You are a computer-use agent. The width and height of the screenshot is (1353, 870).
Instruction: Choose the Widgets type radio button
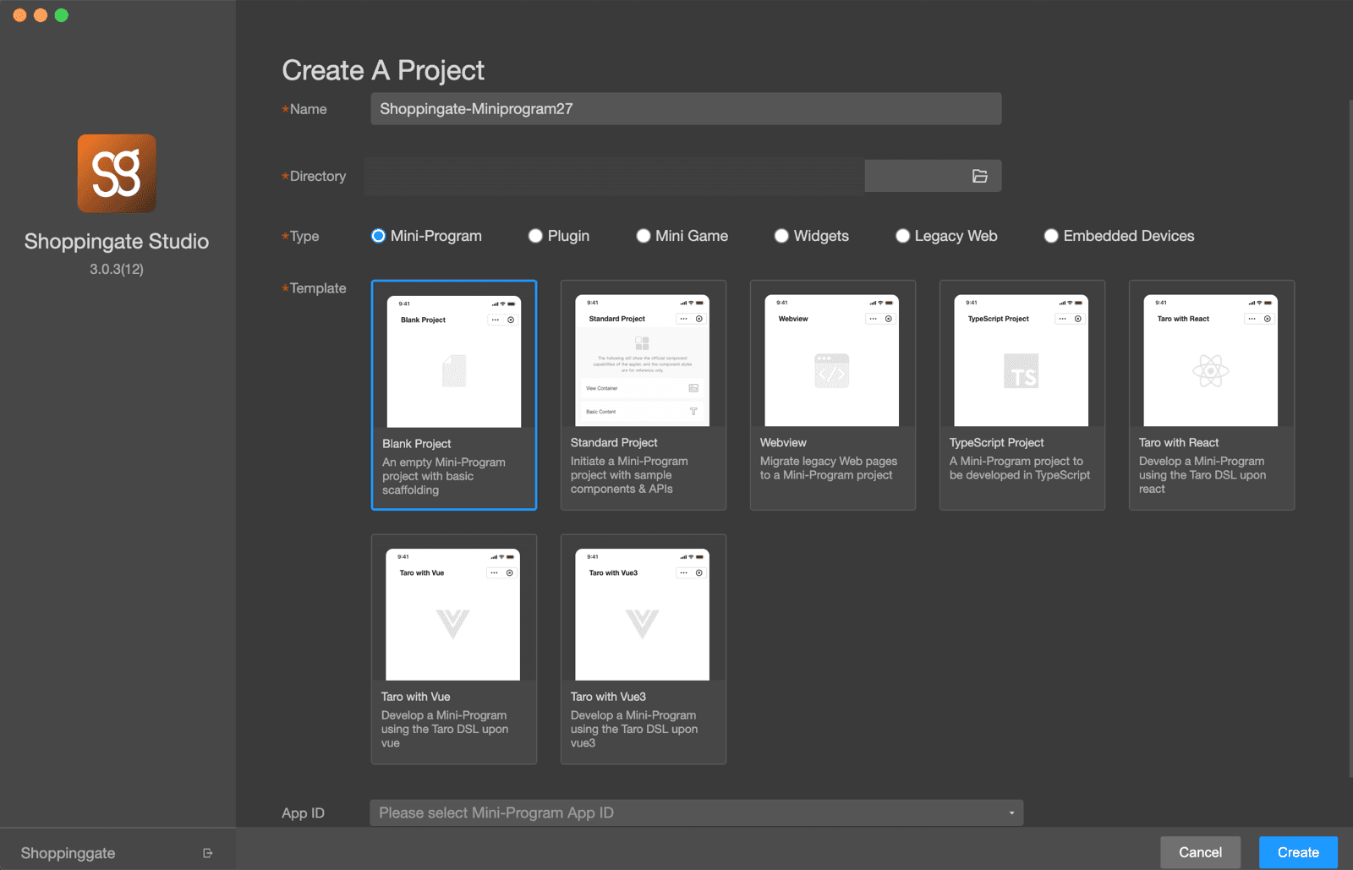coord(781,236)
